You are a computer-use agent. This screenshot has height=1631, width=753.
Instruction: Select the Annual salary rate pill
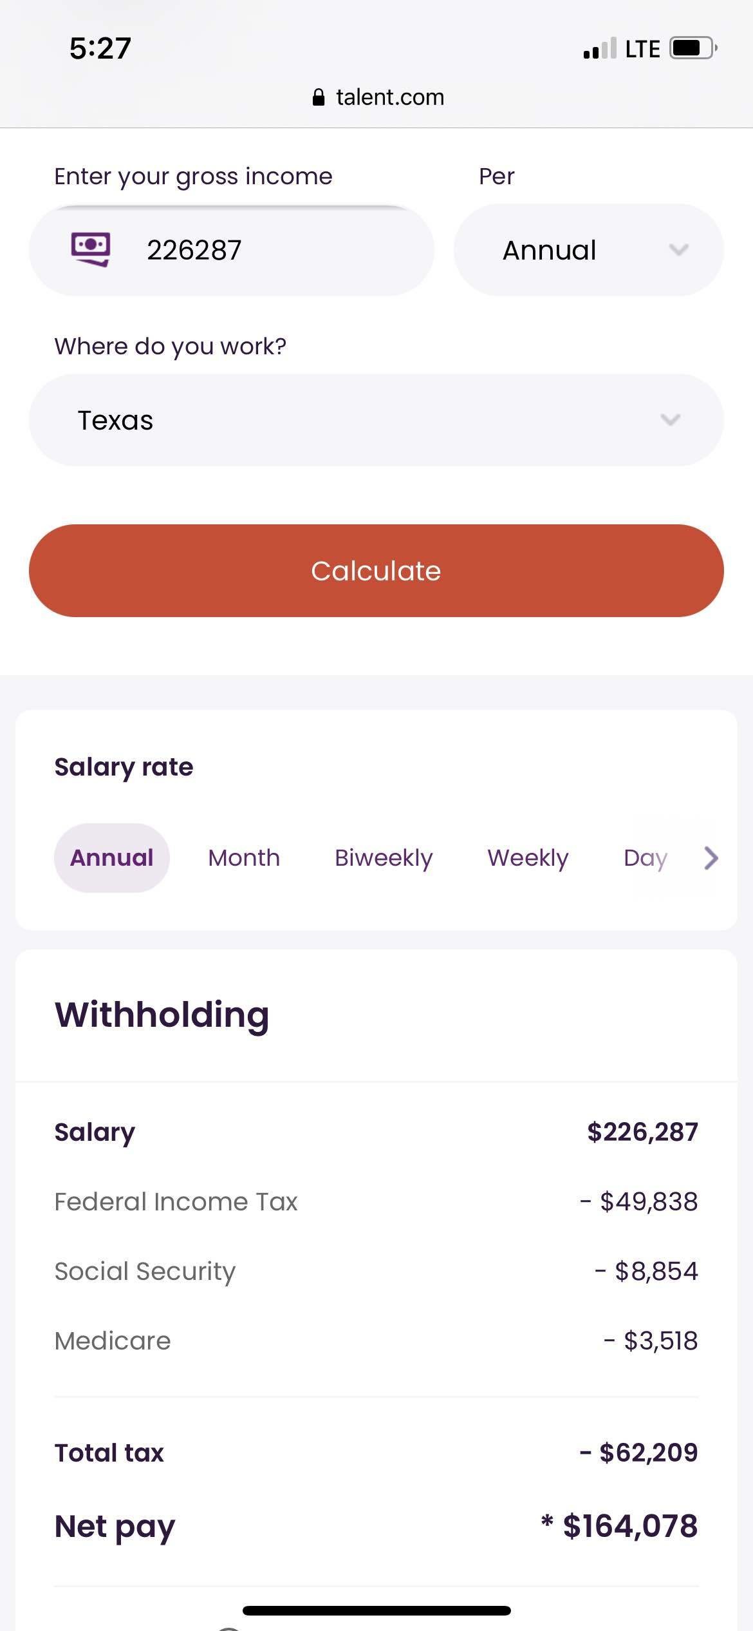[111, 857]
